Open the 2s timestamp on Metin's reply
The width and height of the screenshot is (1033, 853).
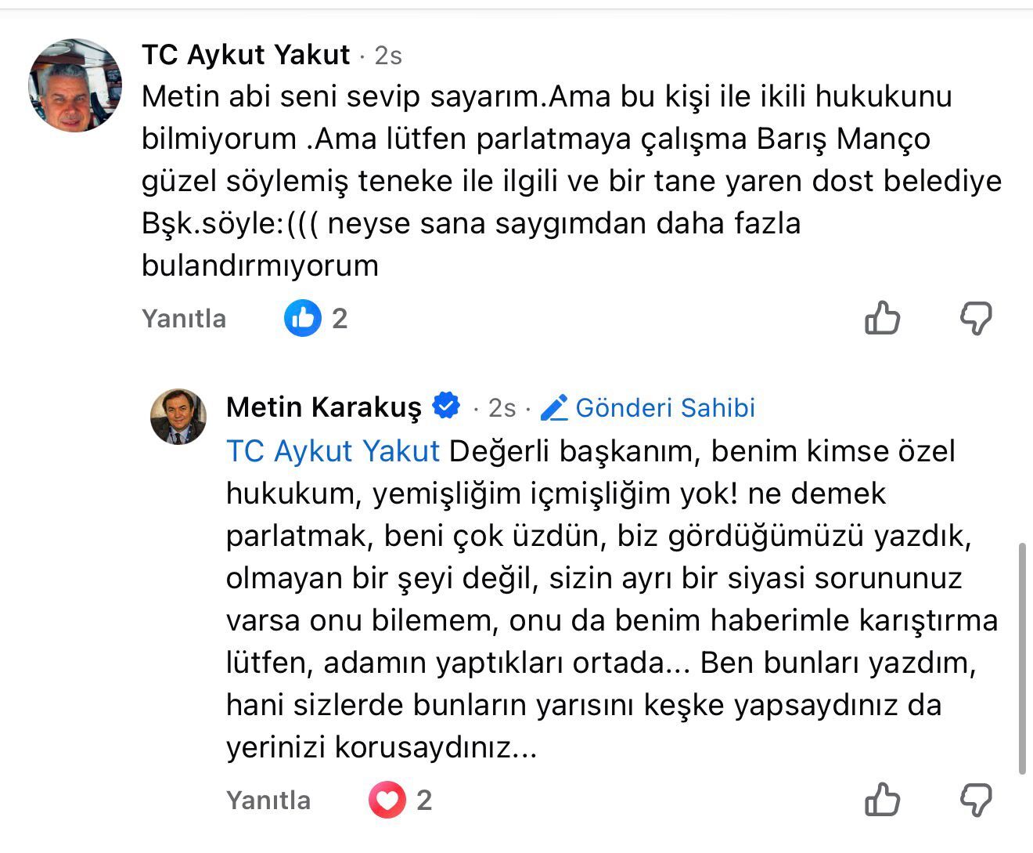tap(502, 407)
